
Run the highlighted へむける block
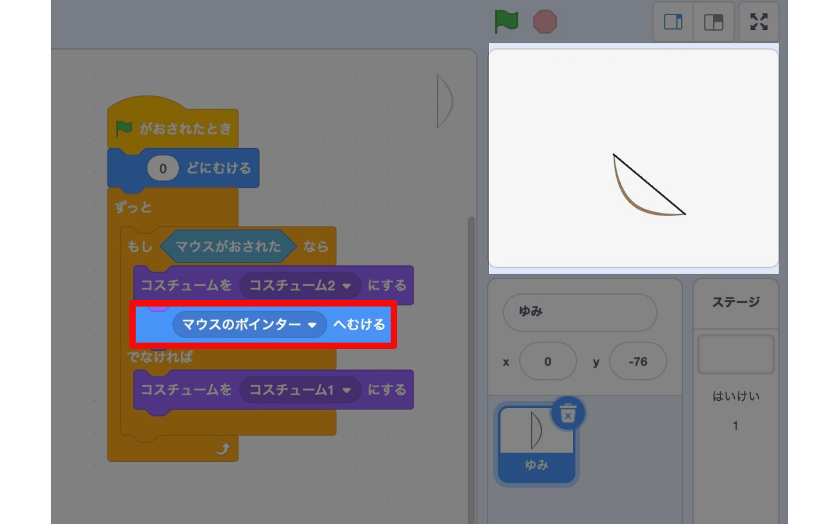(357, 324)
